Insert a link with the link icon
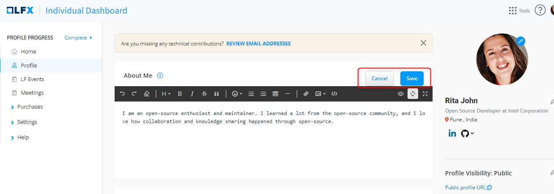Image resolution: width=554 pixels, height=194 pixels. point(306,94)
